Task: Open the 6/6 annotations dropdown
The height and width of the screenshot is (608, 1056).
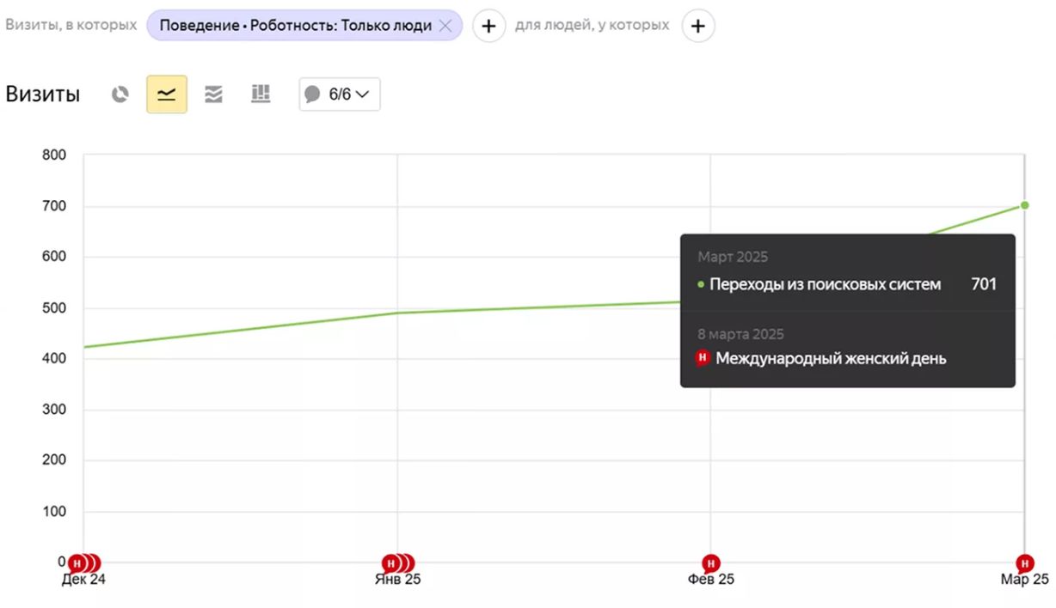Action: point(340,94)
